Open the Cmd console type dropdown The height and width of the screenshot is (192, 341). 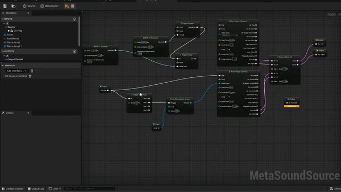coord(55,189)
